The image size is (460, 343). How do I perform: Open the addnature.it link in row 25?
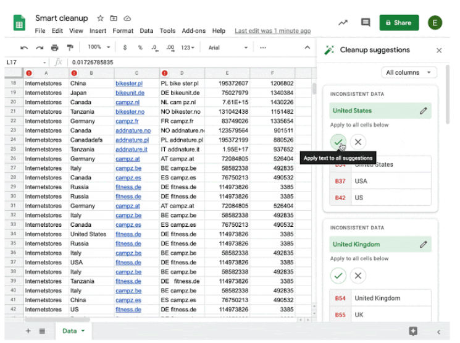coord(132,149)
